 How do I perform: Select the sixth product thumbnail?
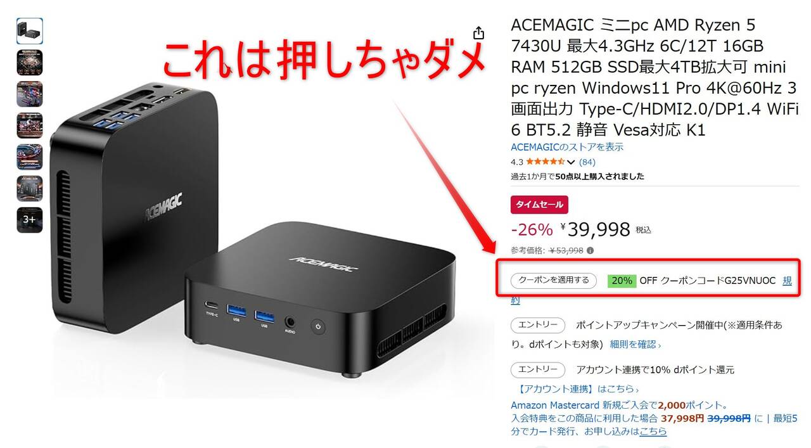point(30,188)
